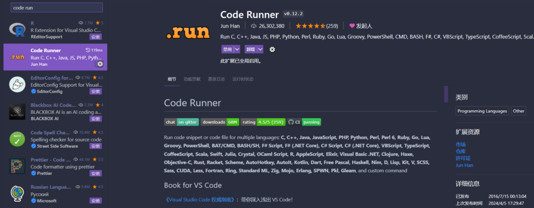The height and width of the screenshot is (208, 534).
Task: Click the EditorConfig mouse logo icon
Action: [17, 85]
